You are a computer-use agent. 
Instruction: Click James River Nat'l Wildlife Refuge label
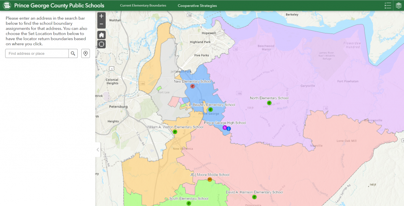(327, 56)
